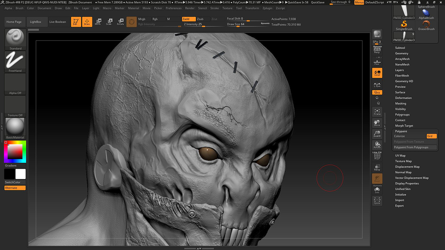Screen dimensions: 445x250
Task: Toggle Persp perspective mode
Action: pyautogui.click(x=377, y=50)
